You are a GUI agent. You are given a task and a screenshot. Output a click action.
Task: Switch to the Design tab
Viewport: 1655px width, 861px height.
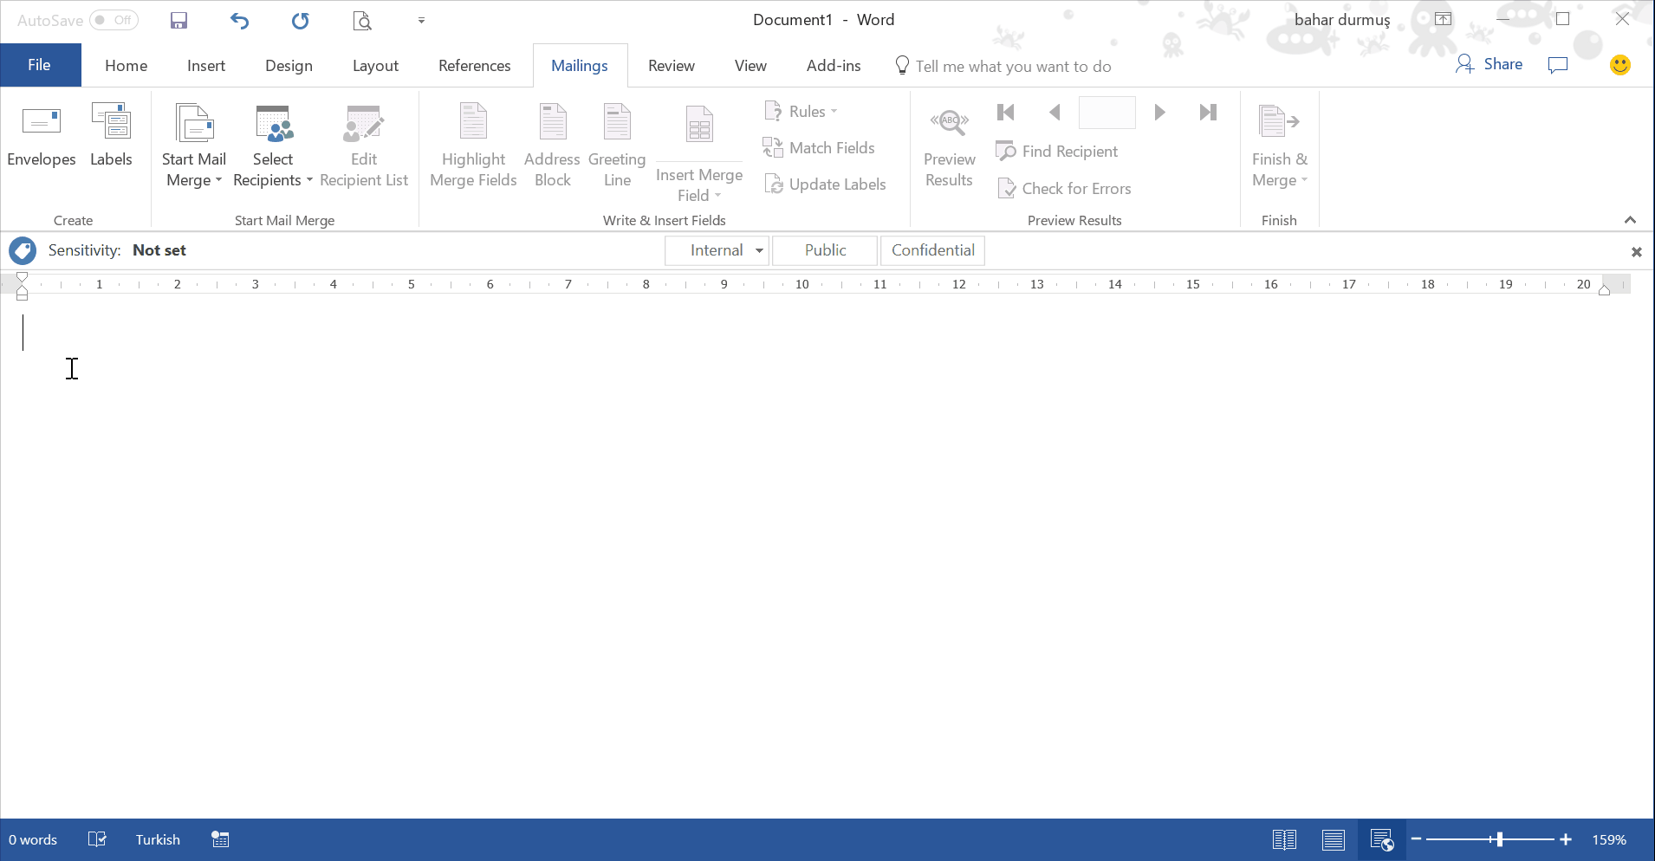click(289, 66)
